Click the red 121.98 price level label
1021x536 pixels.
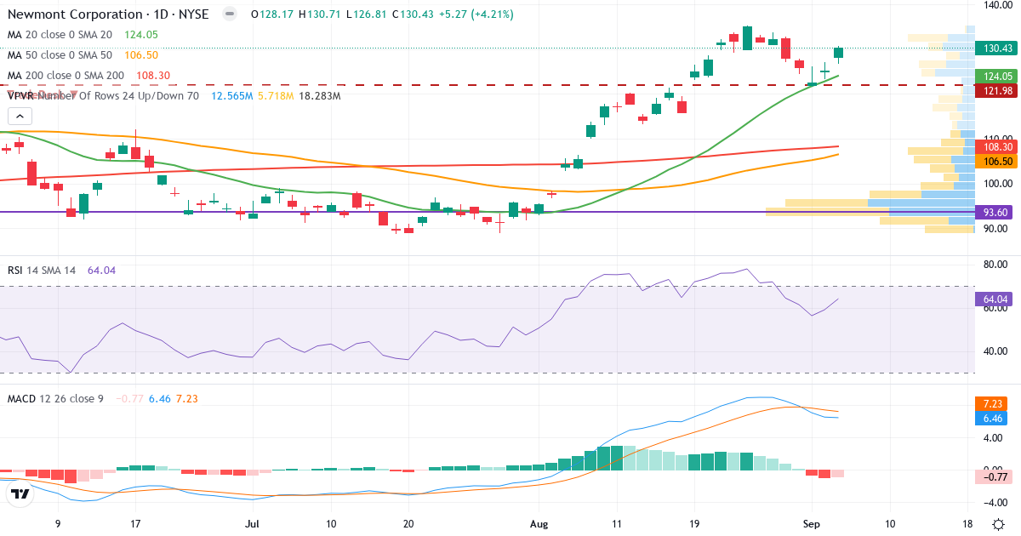pos(996,91)
